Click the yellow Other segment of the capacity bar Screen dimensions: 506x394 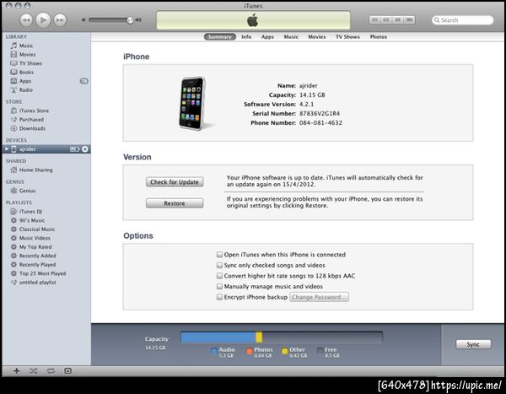point(259,337)
